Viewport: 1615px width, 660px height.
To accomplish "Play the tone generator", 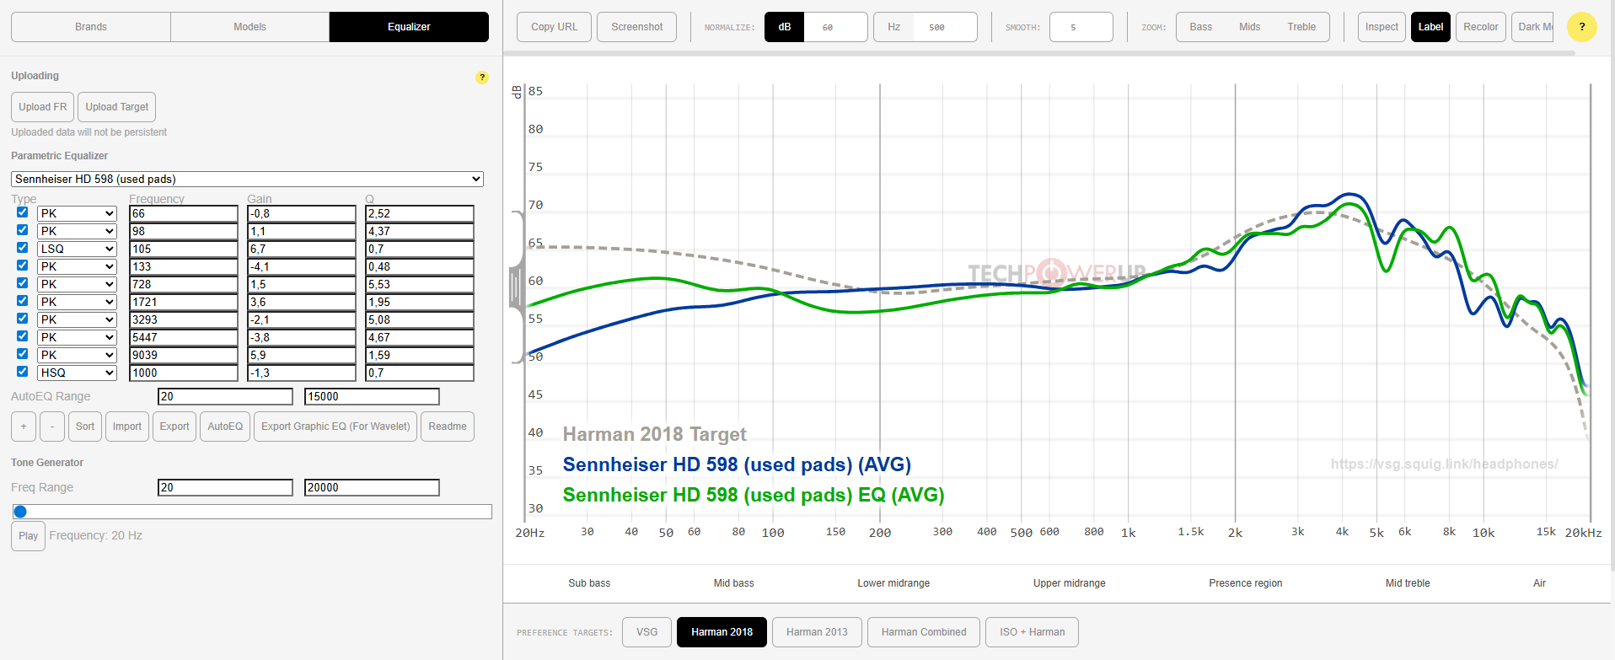I will coord(29,536).
